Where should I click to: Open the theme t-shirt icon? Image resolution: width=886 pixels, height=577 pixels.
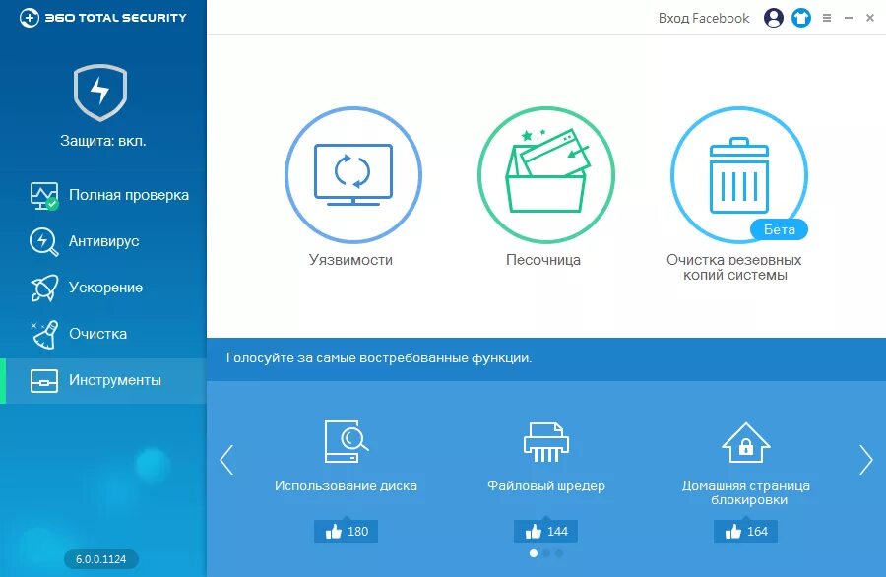801,18
